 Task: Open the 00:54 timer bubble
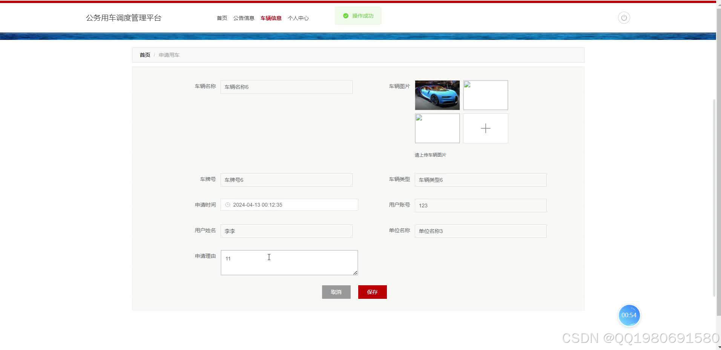pyautogui.click(x=629, y=315)
